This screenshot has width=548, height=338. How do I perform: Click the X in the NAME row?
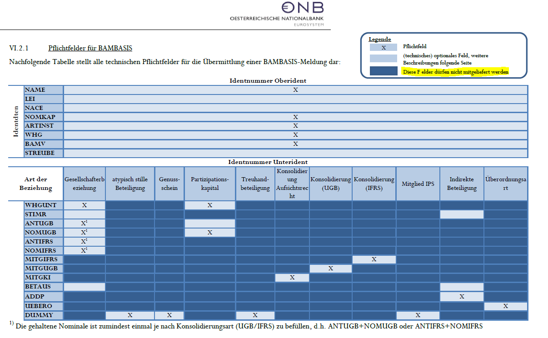coord(295,90)
